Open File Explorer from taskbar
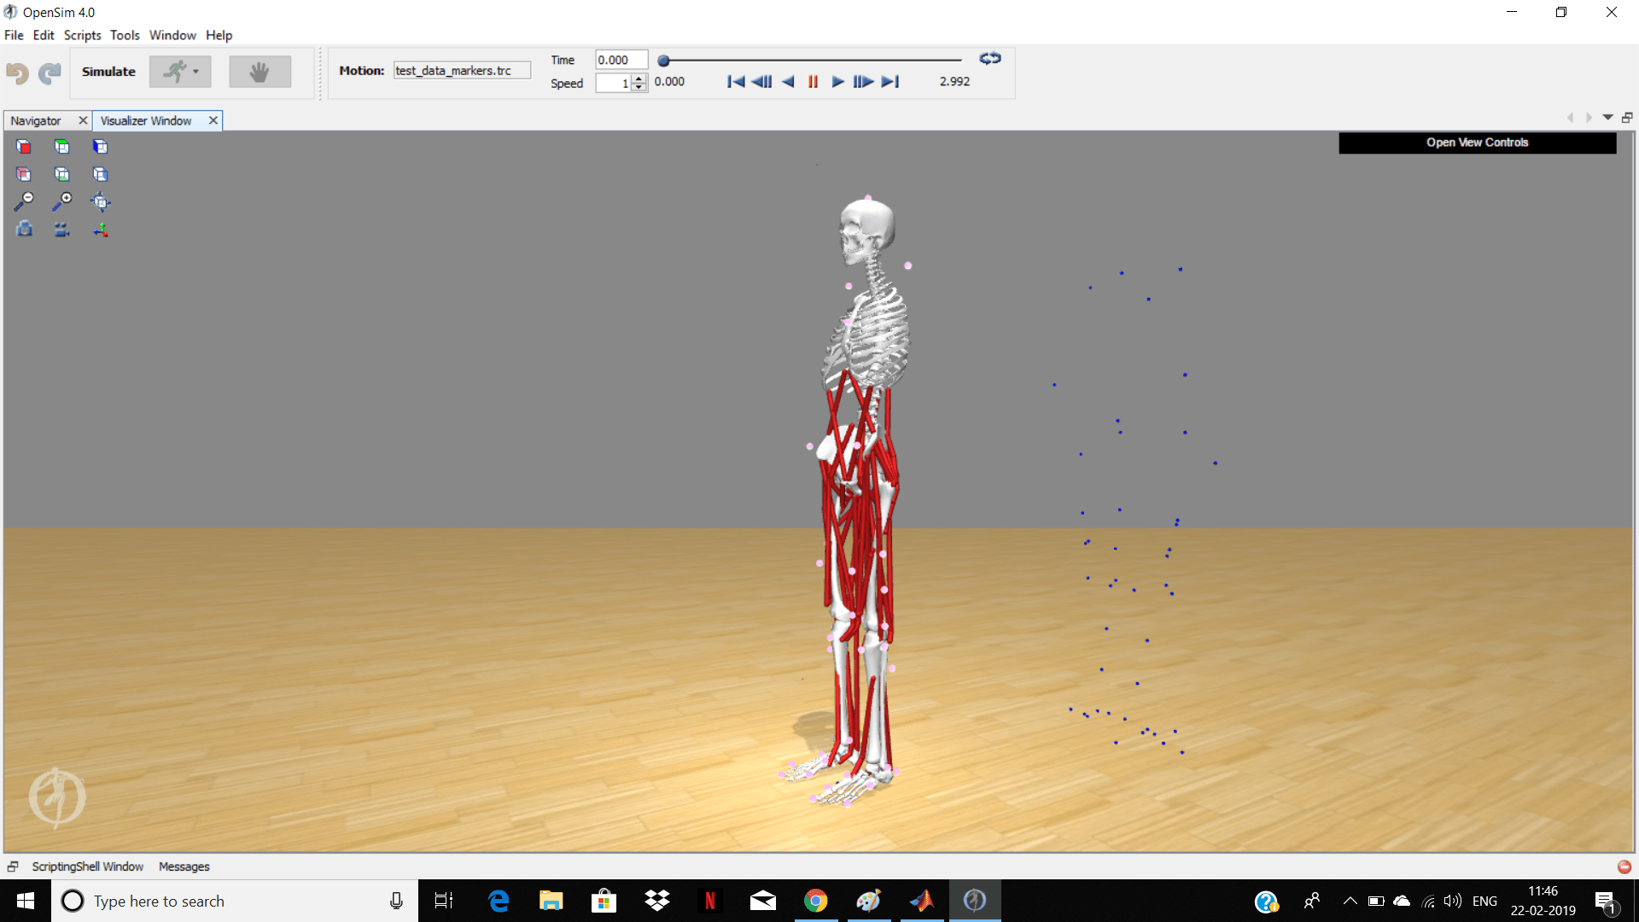The height and width of the screenshot is (922, 1639). point(551,901)
